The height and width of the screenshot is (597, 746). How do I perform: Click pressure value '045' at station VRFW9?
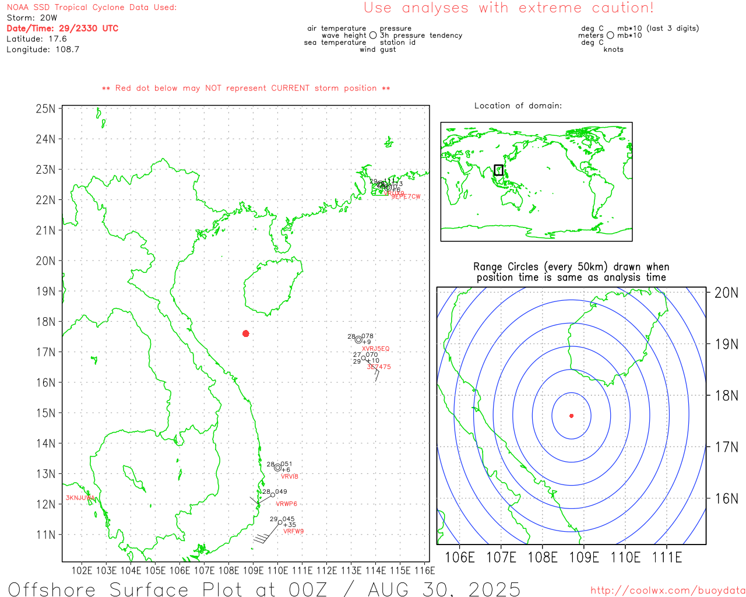(288, 519)
